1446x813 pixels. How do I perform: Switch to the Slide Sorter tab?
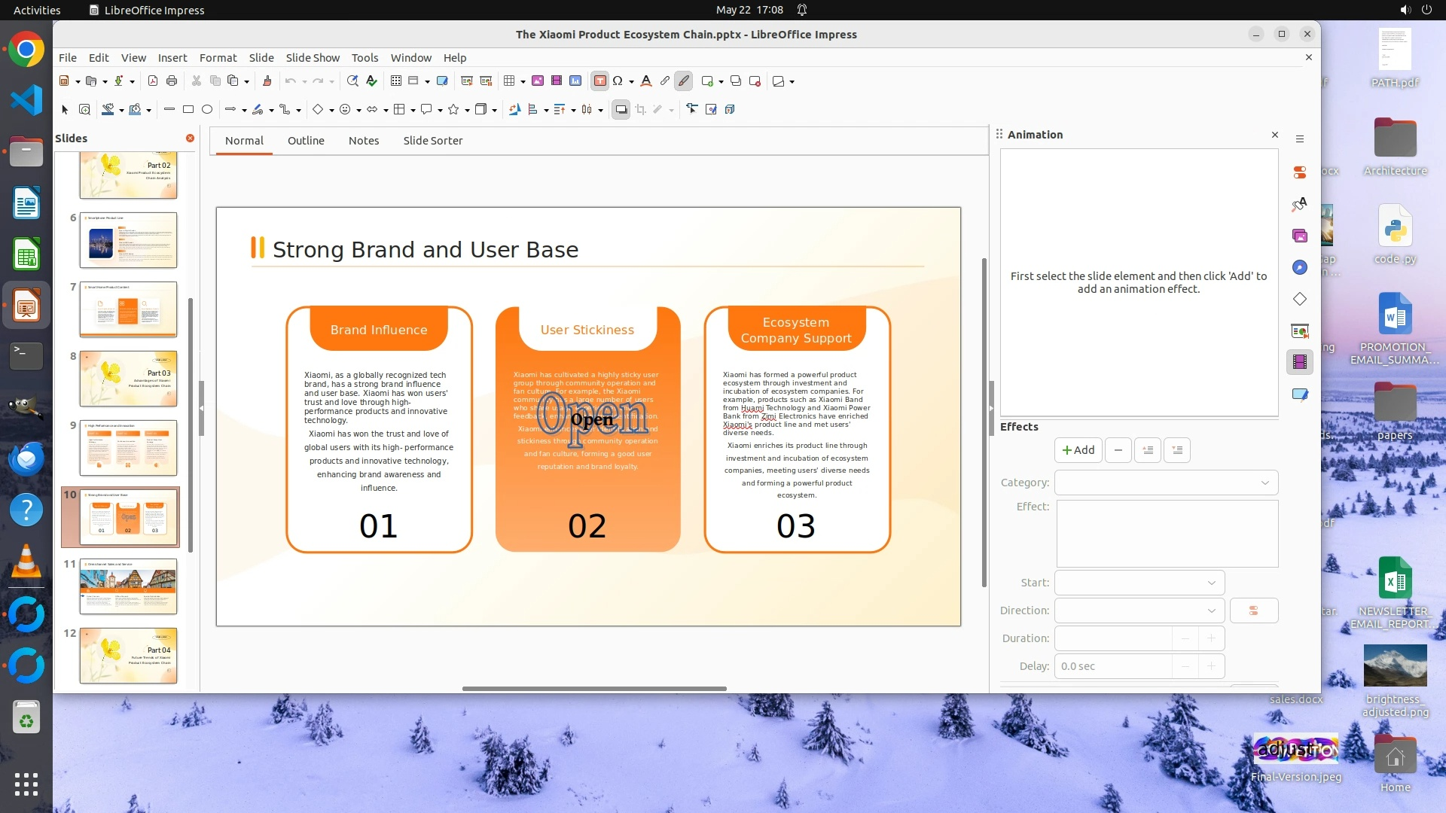click(432, 141)
